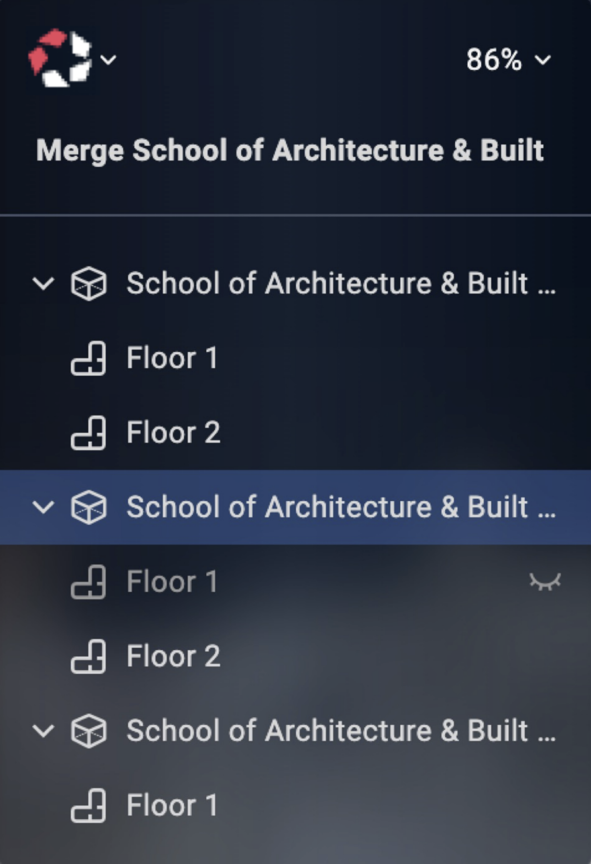Collapse the bottom School of Architecture building
The height and width of the screenshot is (864, 591).
tap(43, 731)
